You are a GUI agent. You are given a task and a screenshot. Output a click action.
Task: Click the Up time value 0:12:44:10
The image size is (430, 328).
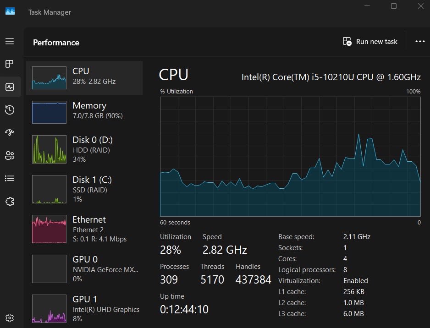click(x=184, y=309)
